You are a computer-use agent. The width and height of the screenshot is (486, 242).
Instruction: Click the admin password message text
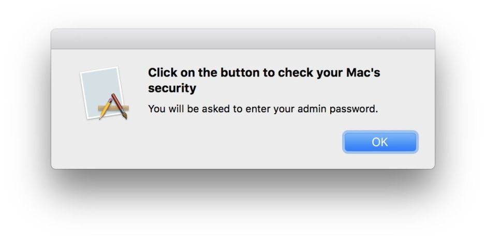[263, 109]
